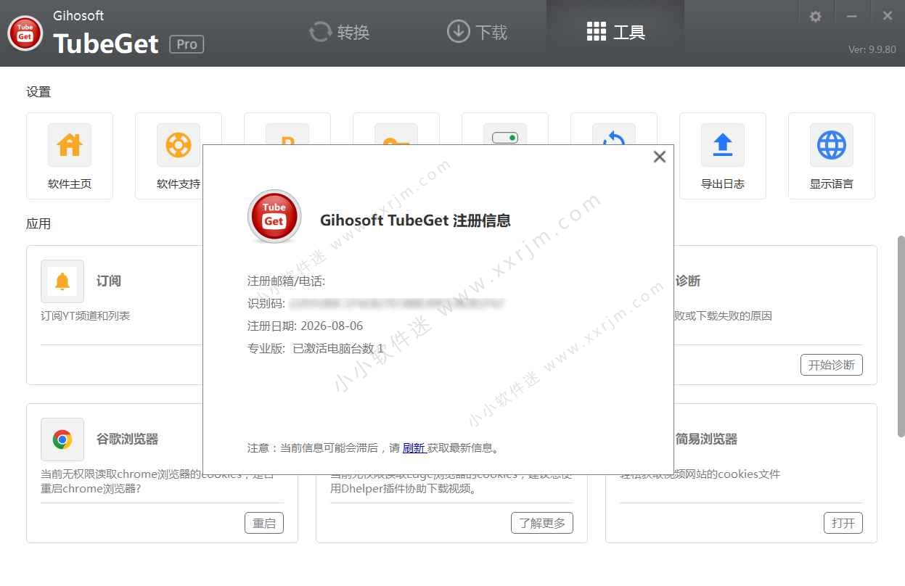
Task: Click the Gihosoft TubeGet 注册信息 title
Action: pos(415,220)
